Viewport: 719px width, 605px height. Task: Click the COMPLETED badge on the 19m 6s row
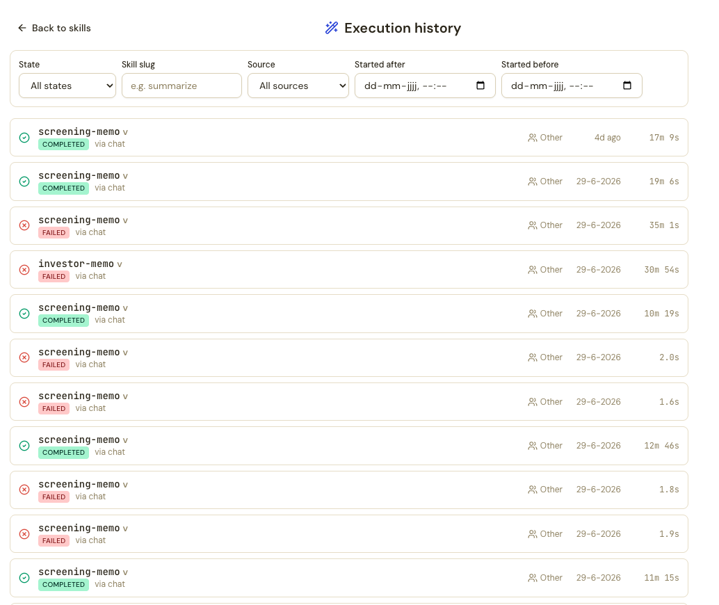(x=63, y=188)
